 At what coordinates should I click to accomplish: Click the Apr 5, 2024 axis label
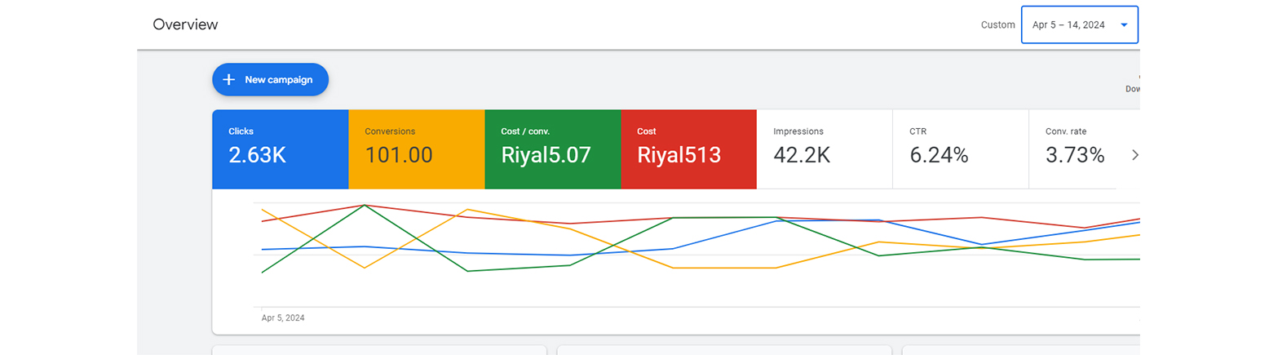click(x=283, y=317)
